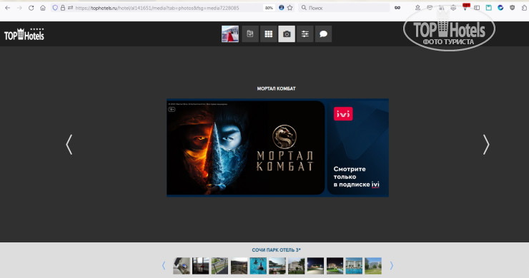Click the 80% zoom level indicator
Viewport: 529px width, 278px height.
point(269,8)
